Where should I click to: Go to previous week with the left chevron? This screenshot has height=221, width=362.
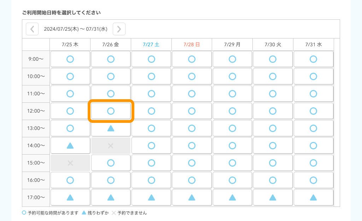click(x=32, y=29)
